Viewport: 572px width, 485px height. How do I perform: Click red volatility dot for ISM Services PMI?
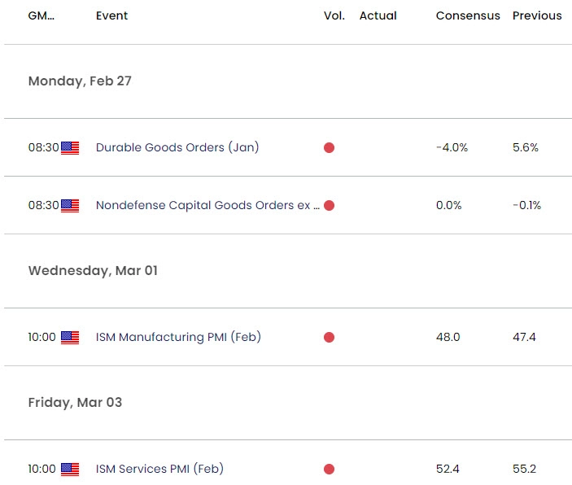pos(329,470)
